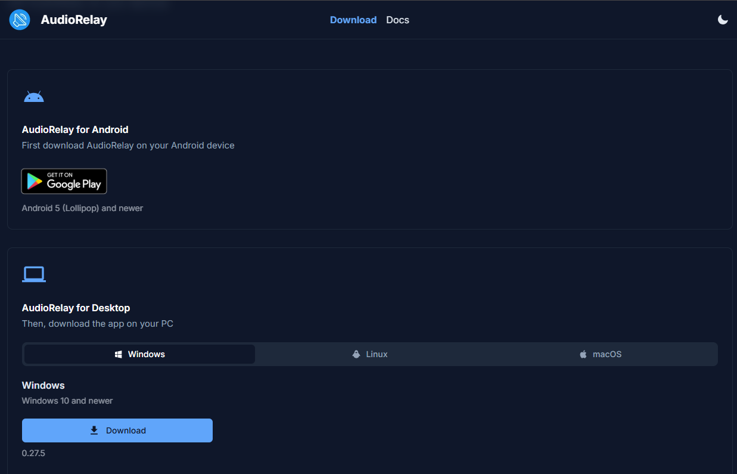This screenshot has width=737, height=474.
Task: Click the blue Download button
Action: 117,430
